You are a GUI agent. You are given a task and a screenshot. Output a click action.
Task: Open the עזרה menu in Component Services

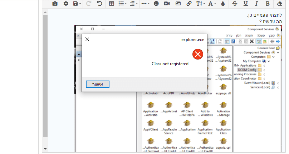point(229,35)
